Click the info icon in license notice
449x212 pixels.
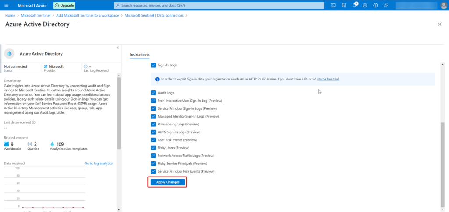(x=157, y=79)
